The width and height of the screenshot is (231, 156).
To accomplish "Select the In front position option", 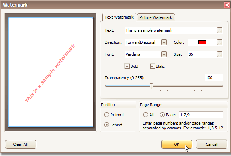I will (107, 115).
